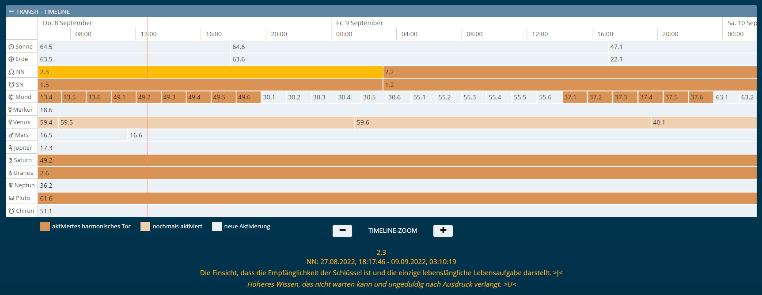Click the Venus symbol icon

[10, 122]
